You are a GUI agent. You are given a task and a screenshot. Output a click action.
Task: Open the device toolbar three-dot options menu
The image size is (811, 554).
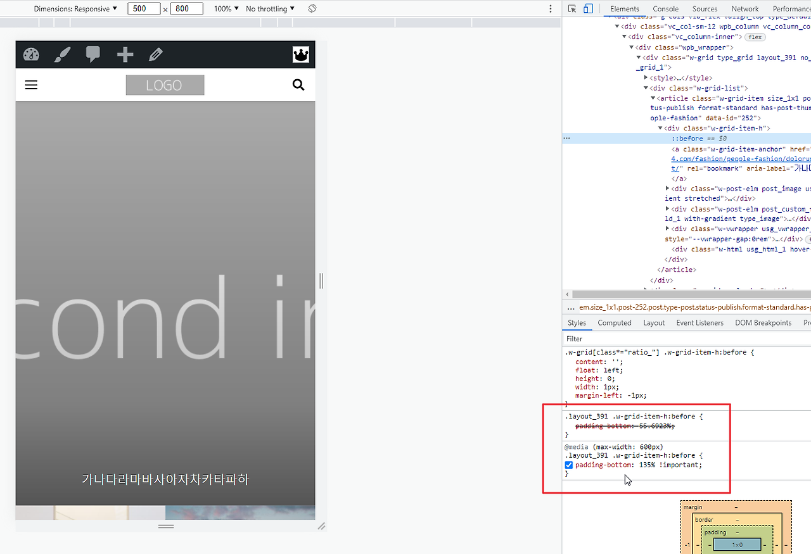(550, 9)
